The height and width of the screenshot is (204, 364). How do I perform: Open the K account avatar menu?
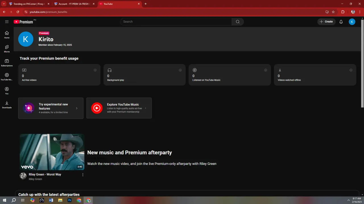click(x=352, y=22)
